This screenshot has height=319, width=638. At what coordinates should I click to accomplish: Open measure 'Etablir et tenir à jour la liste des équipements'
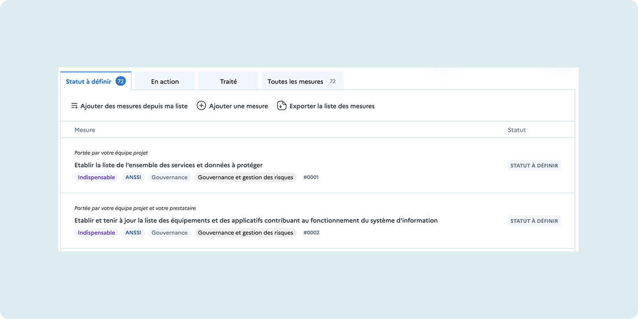click(256, 221)
